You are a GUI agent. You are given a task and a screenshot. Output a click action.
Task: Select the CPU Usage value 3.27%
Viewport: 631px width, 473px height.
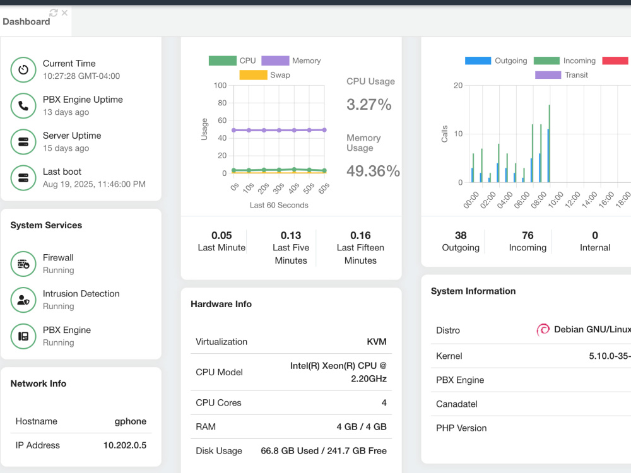[x=369, y=105]
